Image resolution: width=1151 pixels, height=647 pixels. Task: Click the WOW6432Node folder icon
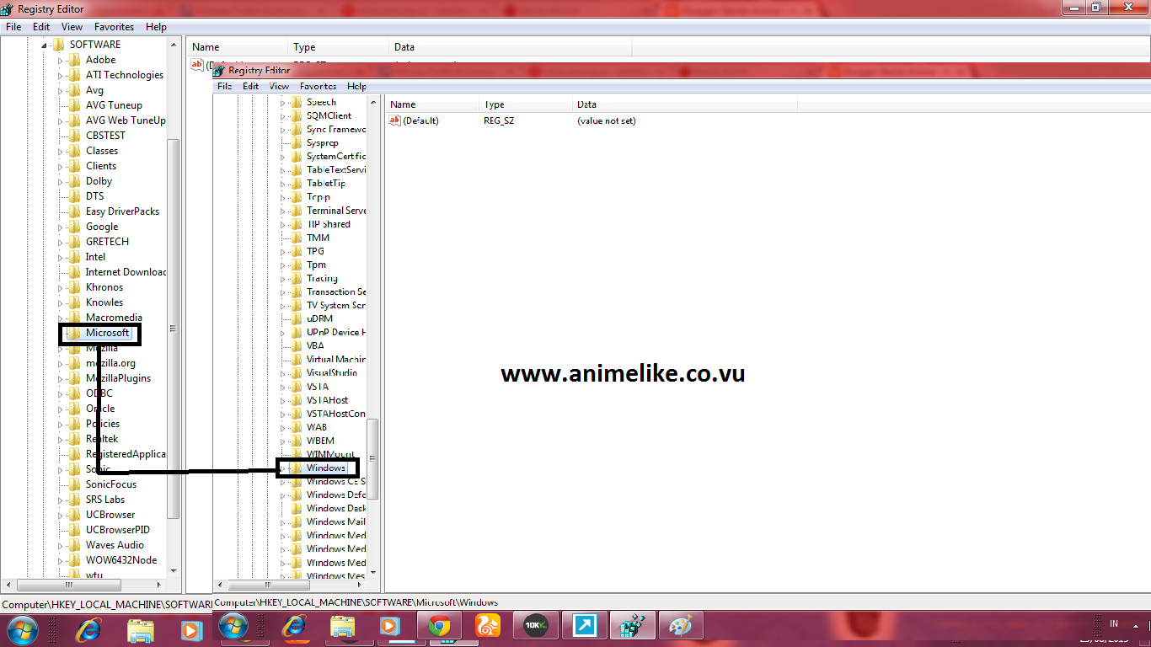(74, 560)
